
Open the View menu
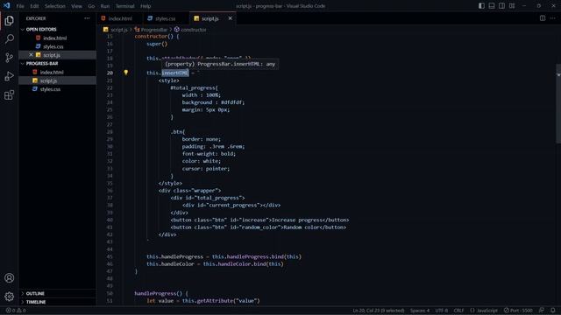tap(76, 6)
